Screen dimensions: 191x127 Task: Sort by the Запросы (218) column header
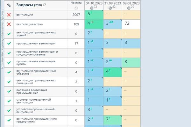(29, 5)
